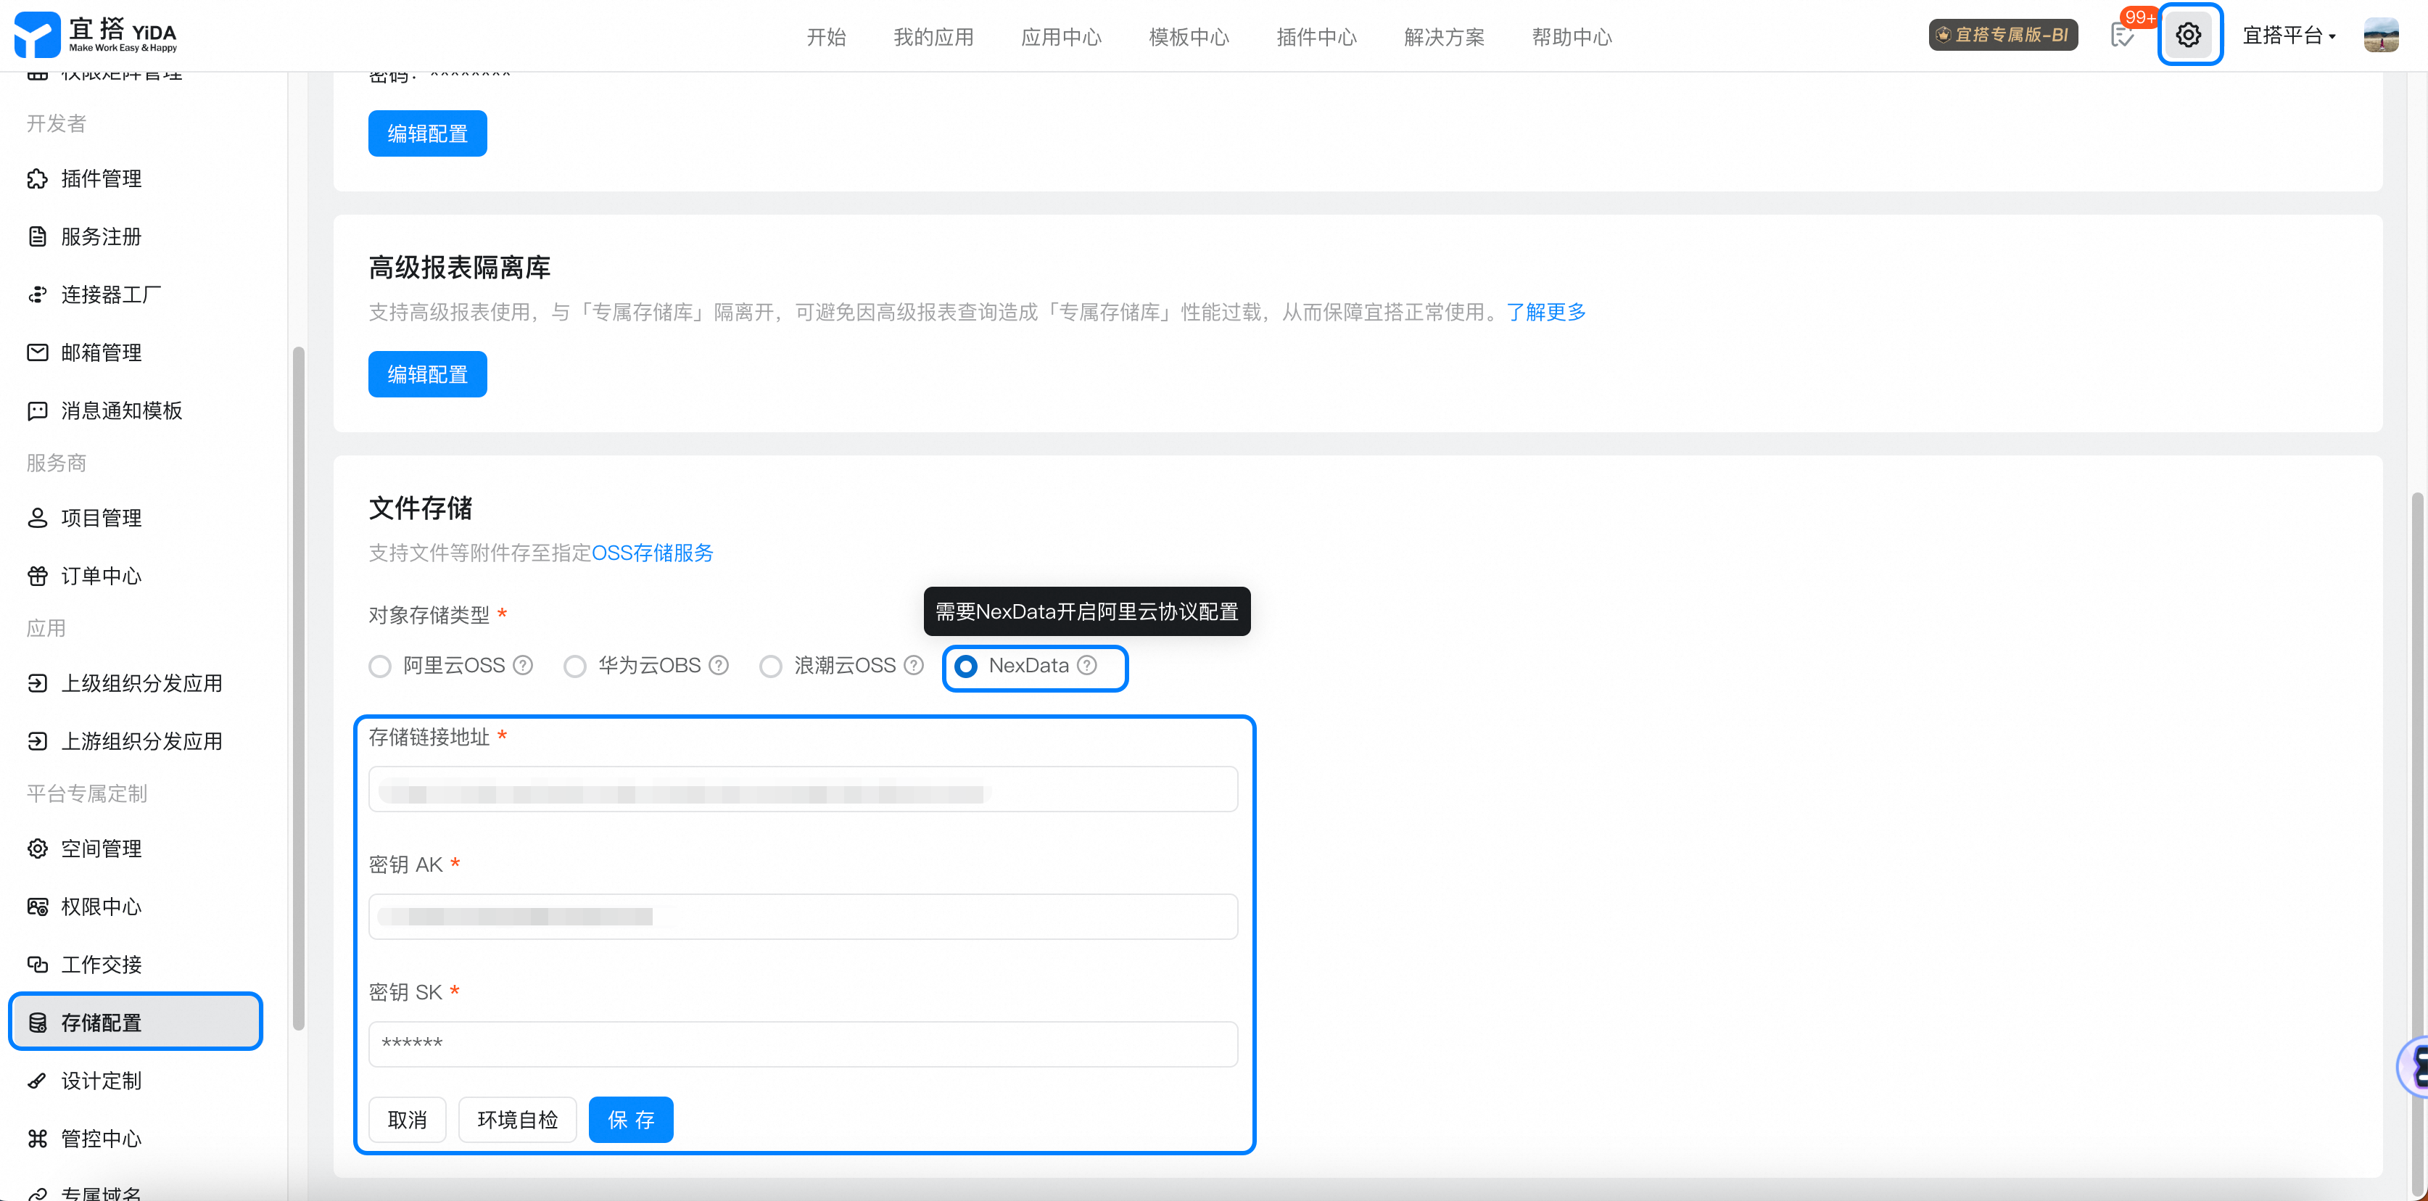Open 连接器工厂 in the sidebar
2428x1201 pixels.
tap(110, 295)
